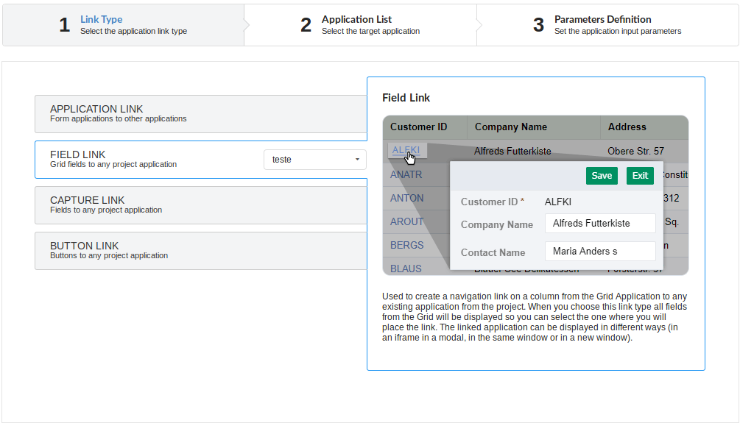Viewport: 740px width, 423px height.
Task: Click the ANATR customer ID link
Action: (406, 175)
